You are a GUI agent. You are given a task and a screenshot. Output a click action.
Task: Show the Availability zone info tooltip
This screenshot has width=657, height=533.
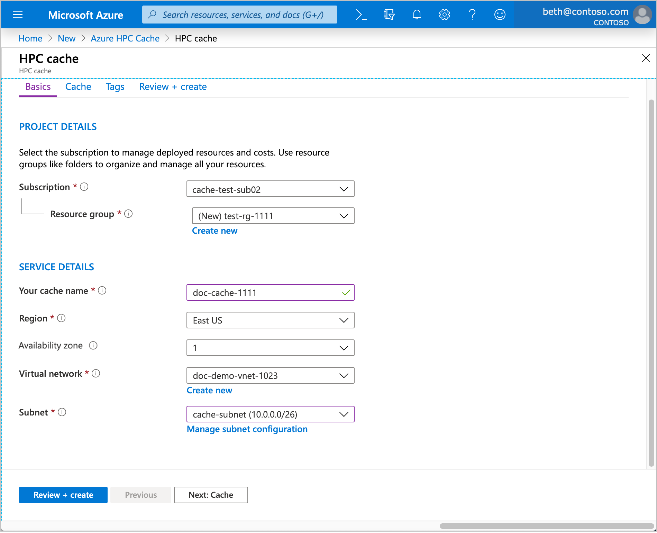click(x=93, y=345)
